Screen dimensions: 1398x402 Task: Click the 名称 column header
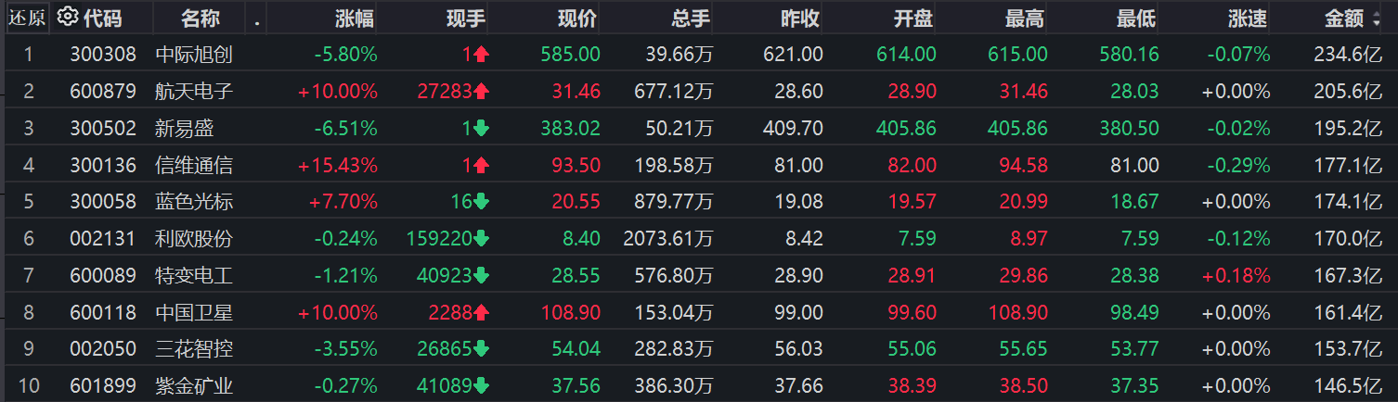coord(200,18)
